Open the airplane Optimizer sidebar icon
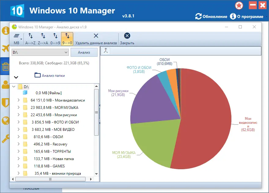Viewport: 269px width, 193px height. 6,48
